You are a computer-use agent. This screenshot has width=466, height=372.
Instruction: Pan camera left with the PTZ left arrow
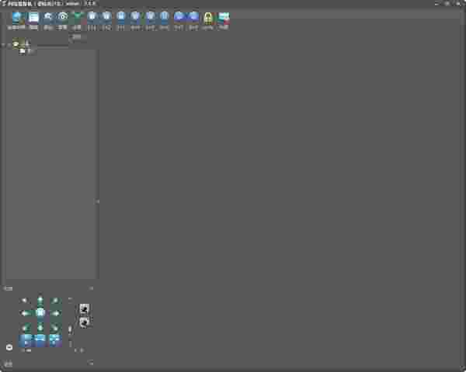click(26, 313)
